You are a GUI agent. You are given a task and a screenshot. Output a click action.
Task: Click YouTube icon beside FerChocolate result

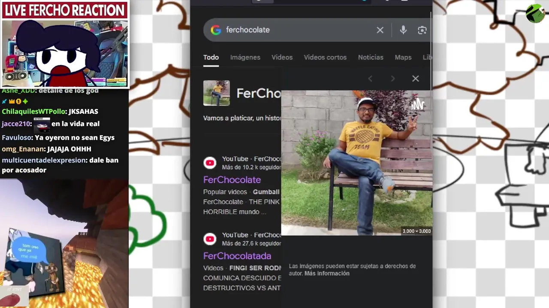coord(210,163)
